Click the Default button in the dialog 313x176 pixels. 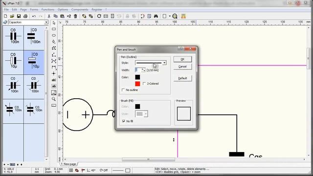tap(182, 78)
